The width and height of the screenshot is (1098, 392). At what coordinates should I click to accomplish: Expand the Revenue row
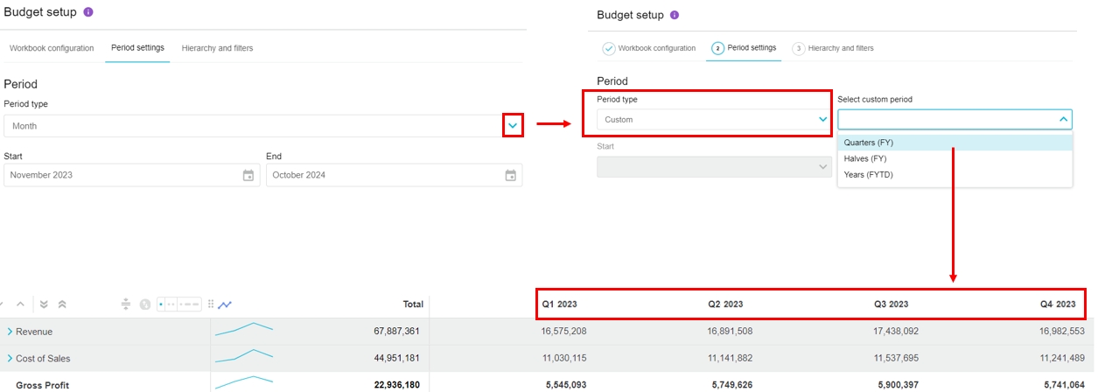pyautogui.click(x=10, y=332)
